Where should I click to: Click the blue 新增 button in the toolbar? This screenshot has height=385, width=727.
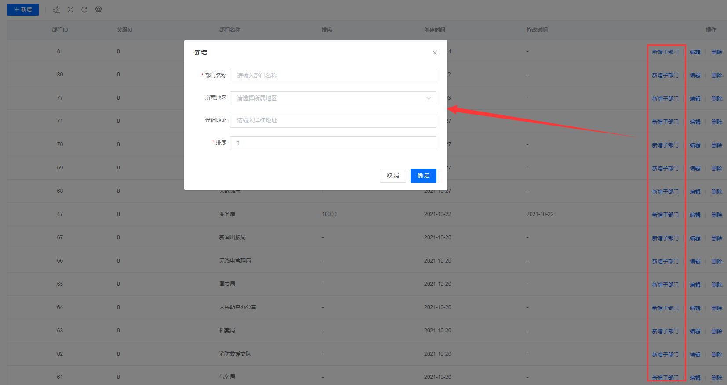[x=23, y=10]
